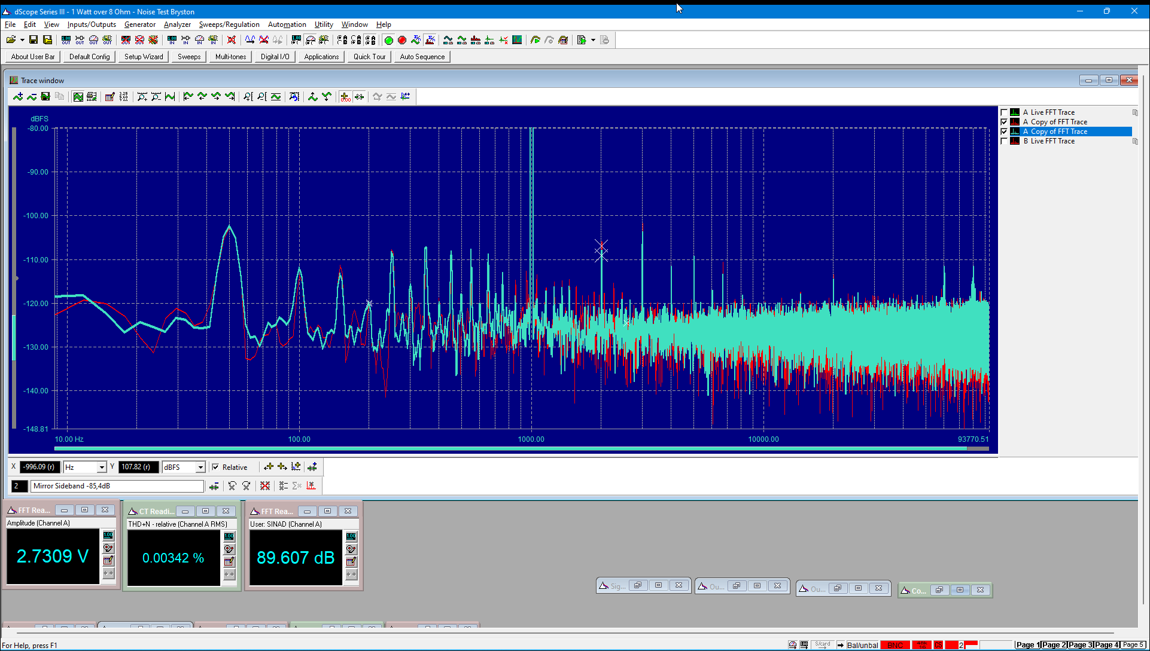Toggle the Relative checkbox
The image size is (1150, 651).
tap(215, 467)
